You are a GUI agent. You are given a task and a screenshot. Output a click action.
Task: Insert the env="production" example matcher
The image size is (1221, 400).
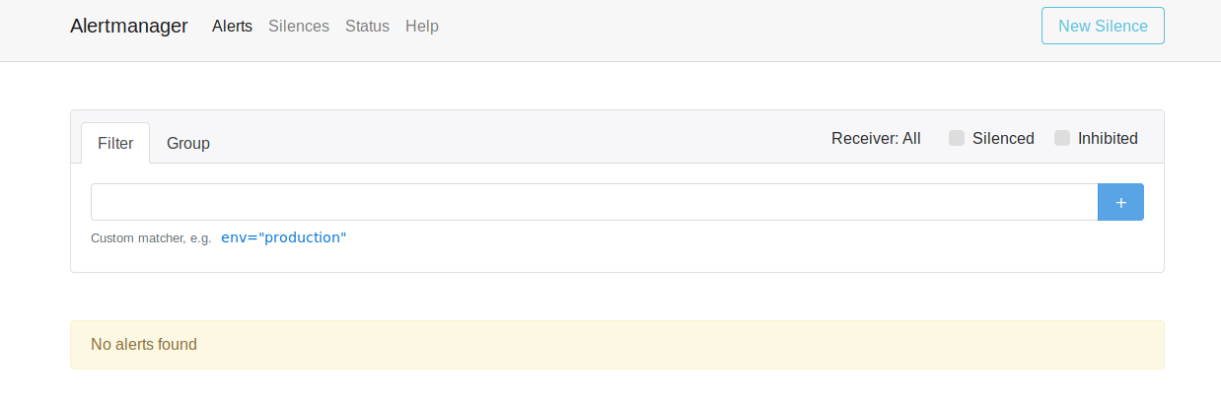point(284,237)
